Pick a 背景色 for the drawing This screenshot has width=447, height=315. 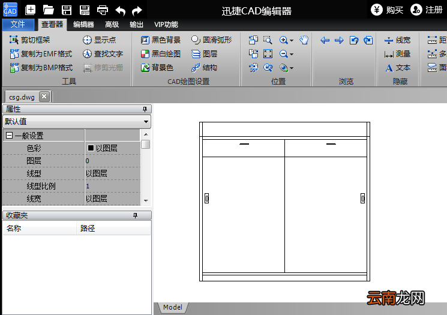[157, 68]
